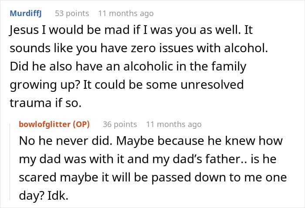Open the timestamp on MurdiffJ's comment
The image size is (305, 208).
point(126,13)
